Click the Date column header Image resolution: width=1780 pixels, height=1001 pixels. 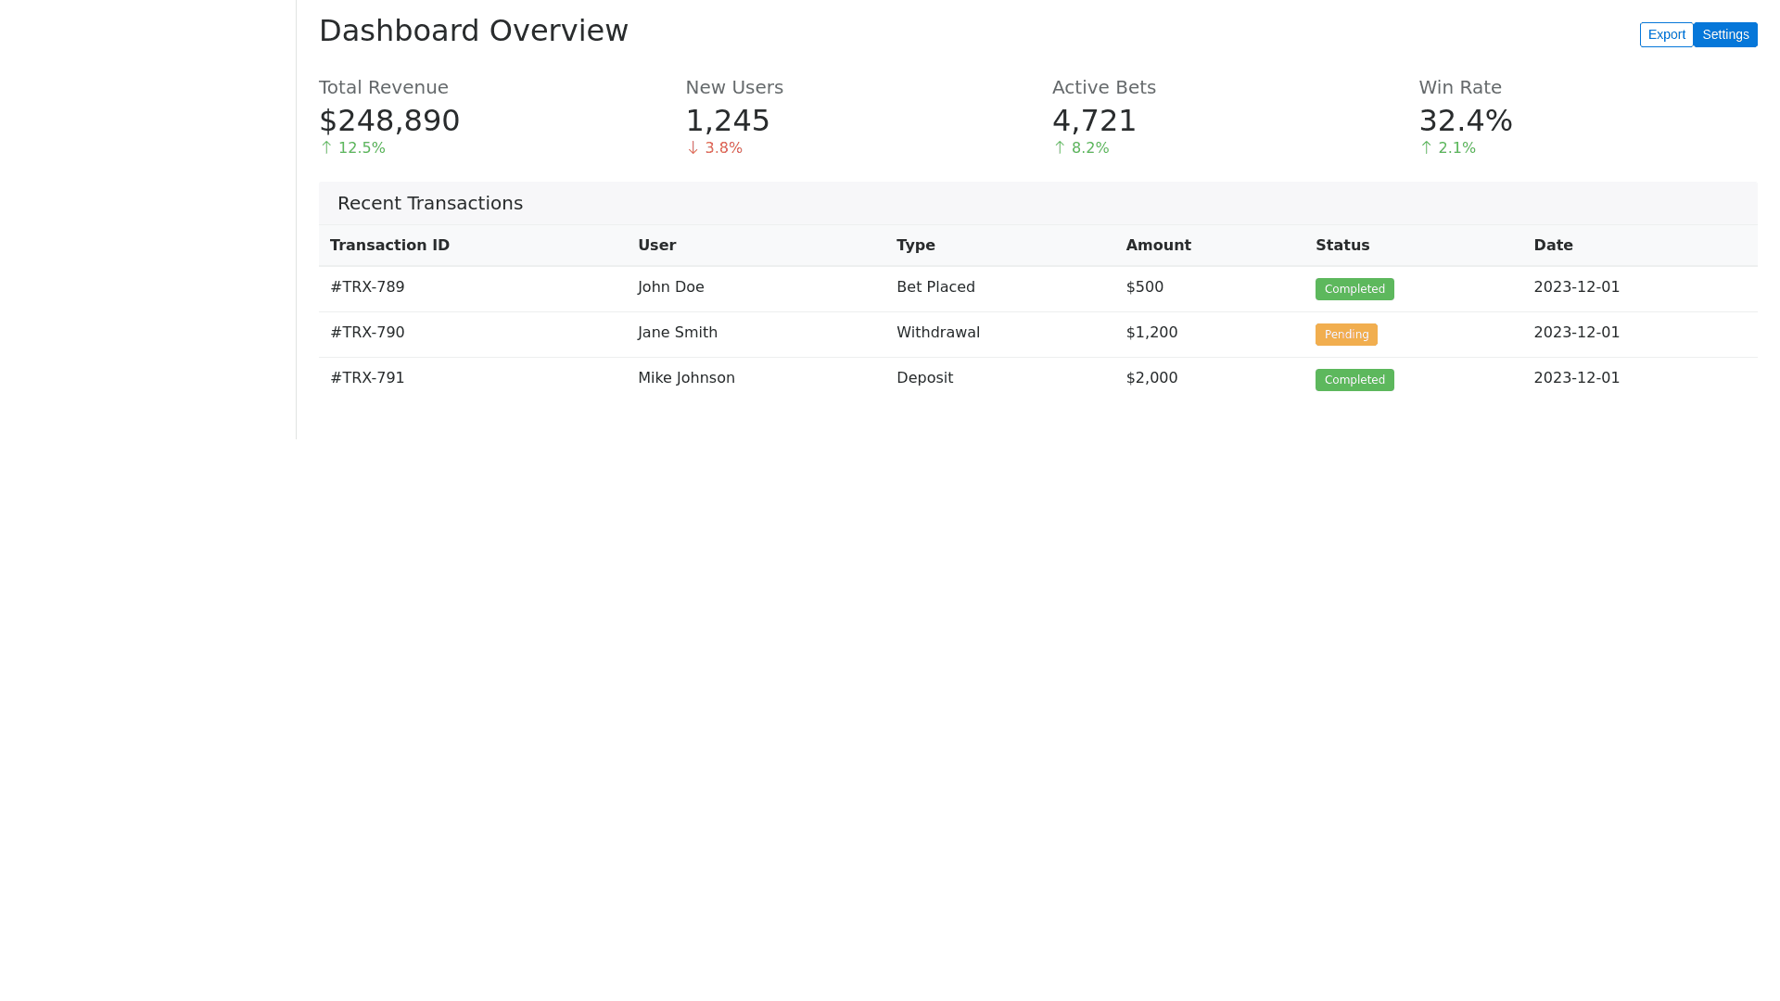(x=1553, y=246)
